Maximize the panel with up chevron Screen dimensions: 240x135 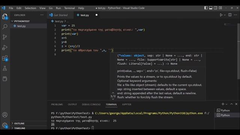[x=231, y=104]
